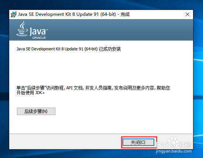Click the Java installer icon in title bar
This screenshot has height=158, width=203.
pos(13,14)
